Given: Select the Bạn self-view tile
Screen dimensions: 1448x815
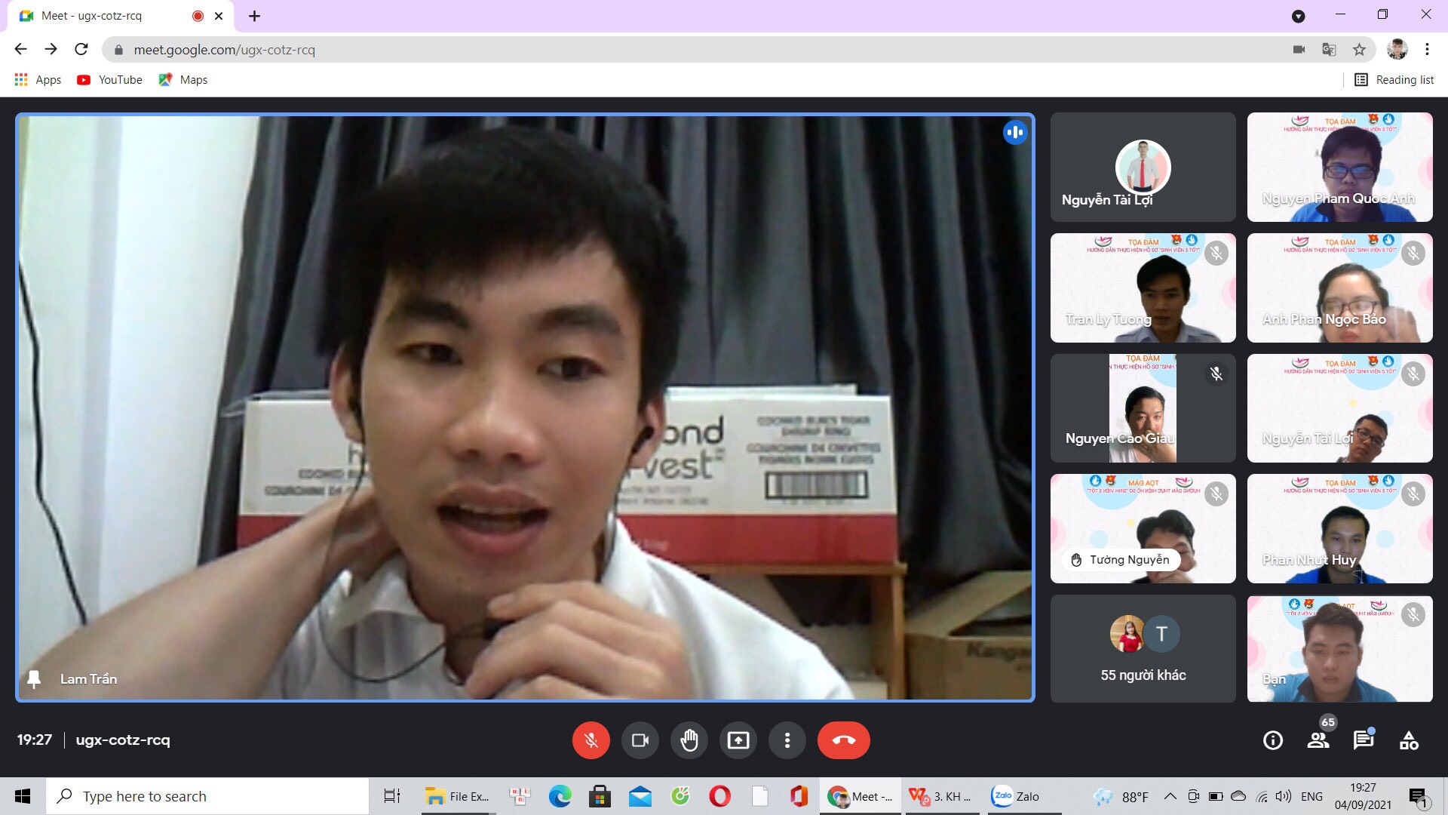Looking at the screenshot, I should [x=1339, y=649].
